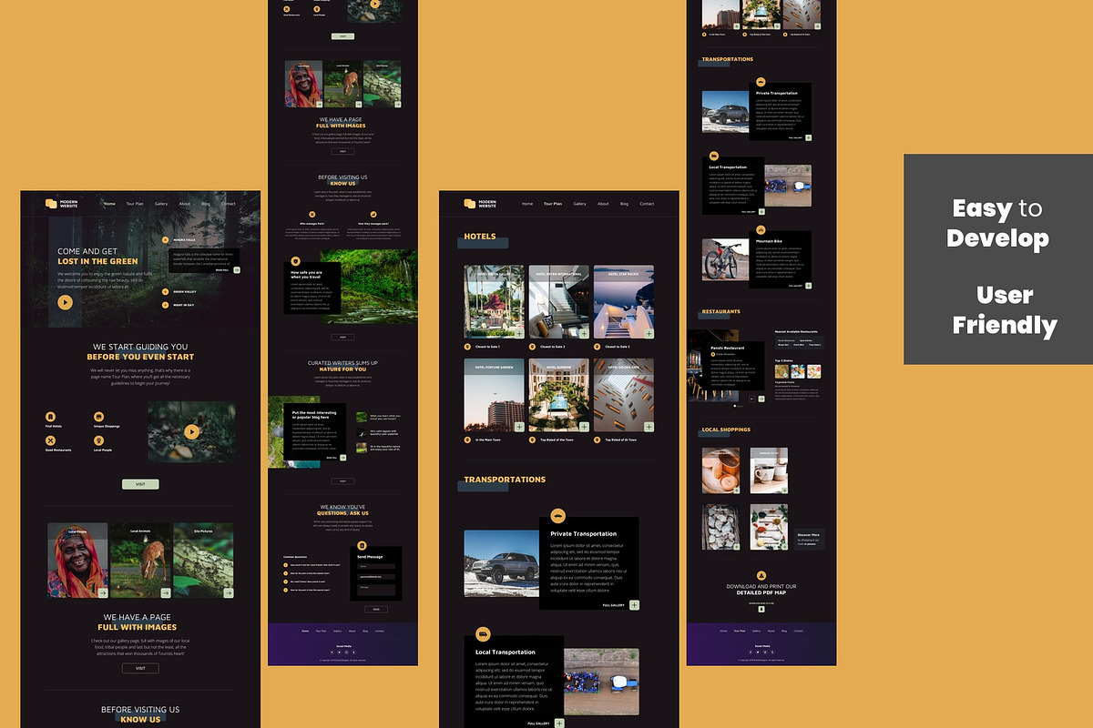The width and height of the screenshot is (1093, 728).
Task: Expand the Niagara Falls plus icon
Action: point(165,240)
